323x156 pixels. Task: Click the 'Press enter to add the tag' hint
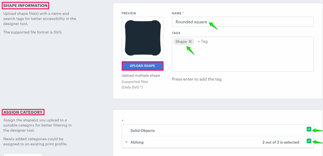click(197, 79)
